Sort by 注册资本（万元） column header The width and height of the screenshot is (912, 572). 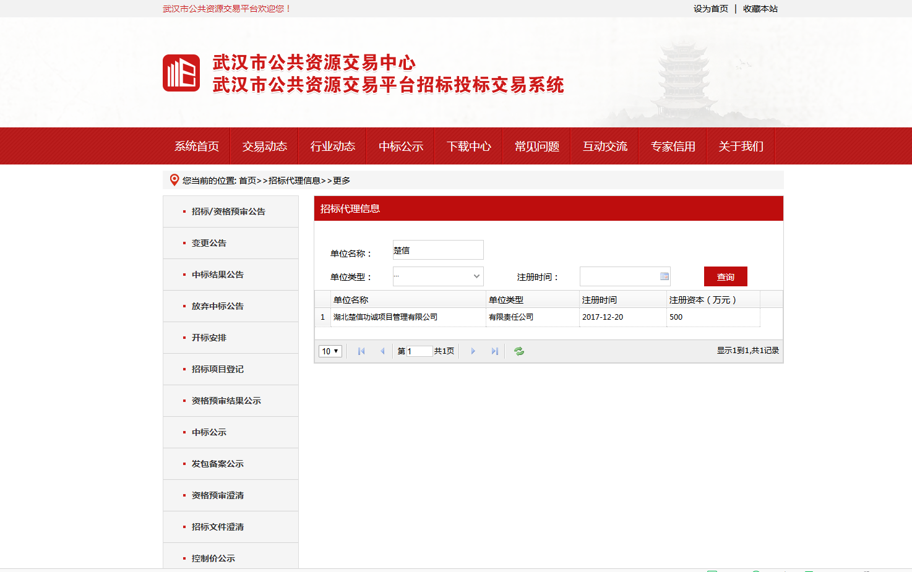(713, 299)
